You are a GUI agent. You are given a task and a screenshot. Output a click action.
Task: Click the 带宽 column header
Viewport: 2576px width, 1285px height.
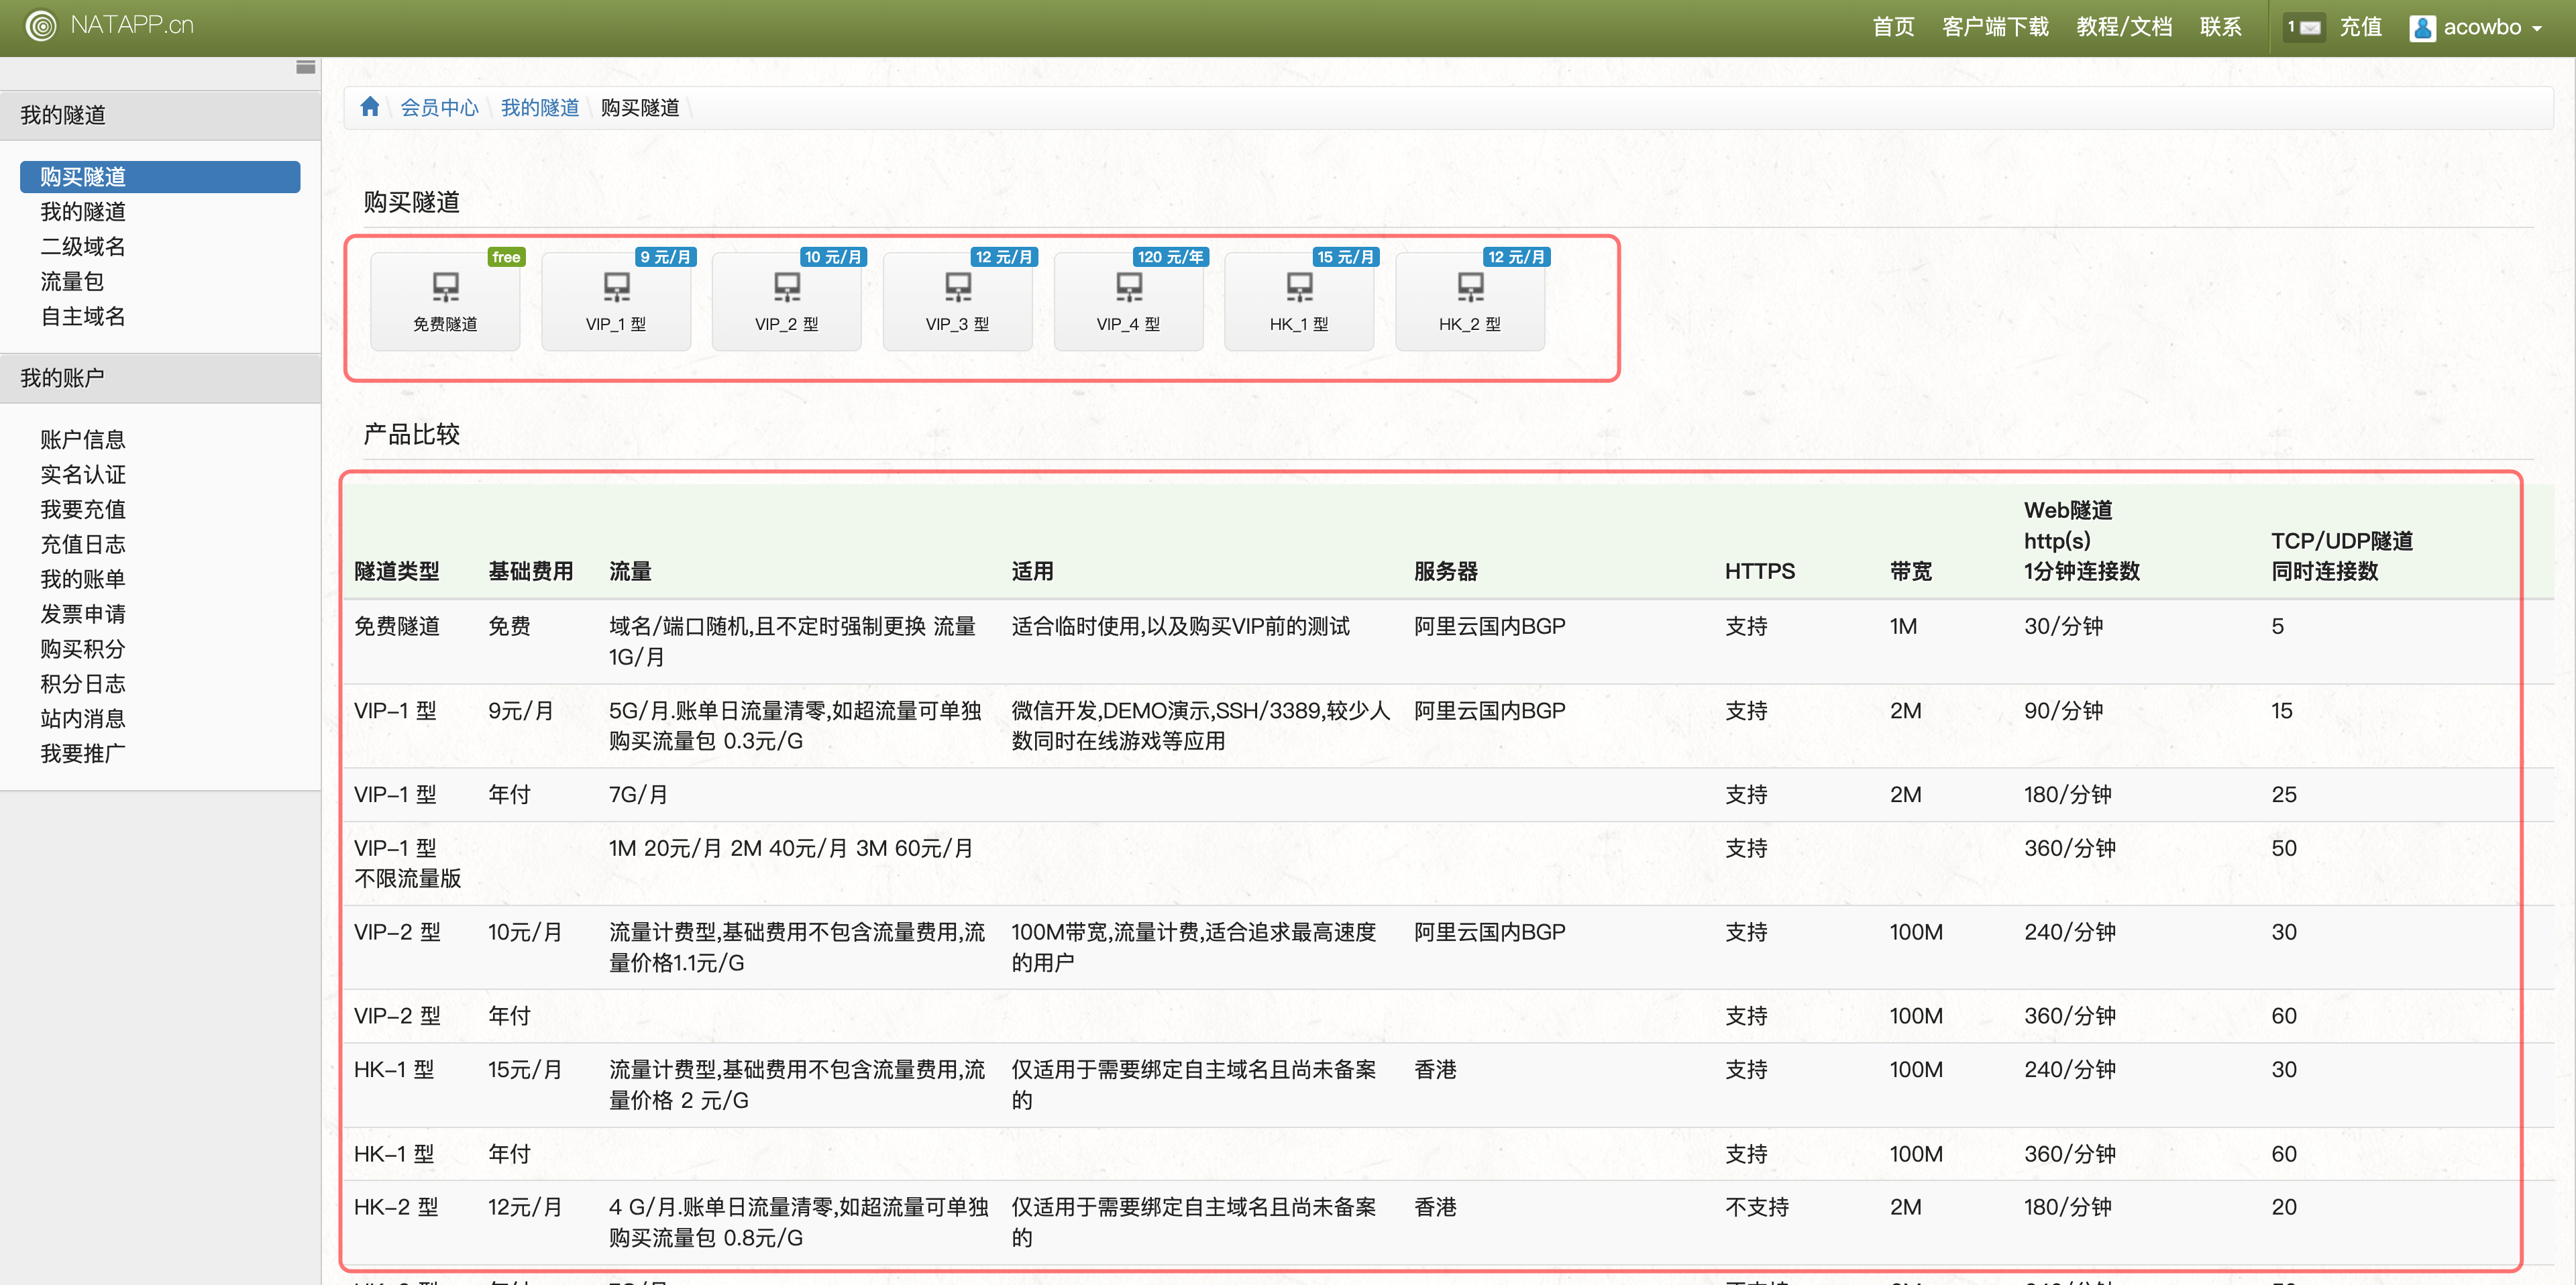click(1910, 571)
